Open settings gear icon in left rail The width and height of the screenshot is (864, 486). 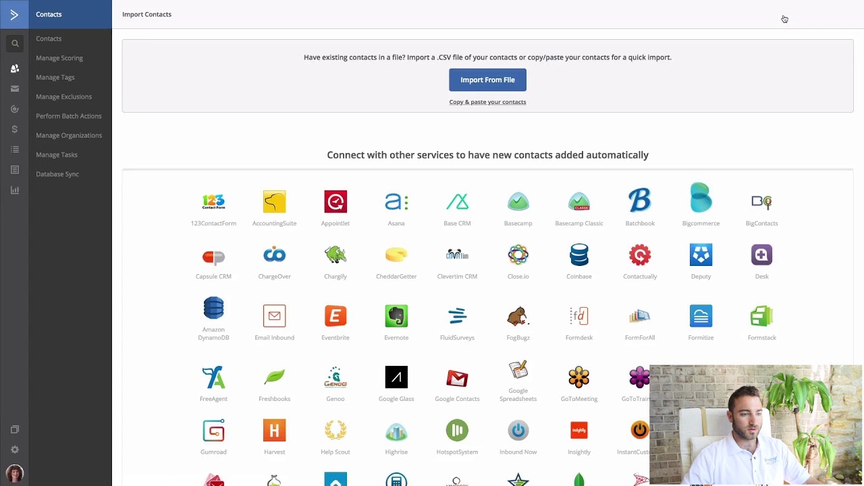tap(15, 450)
